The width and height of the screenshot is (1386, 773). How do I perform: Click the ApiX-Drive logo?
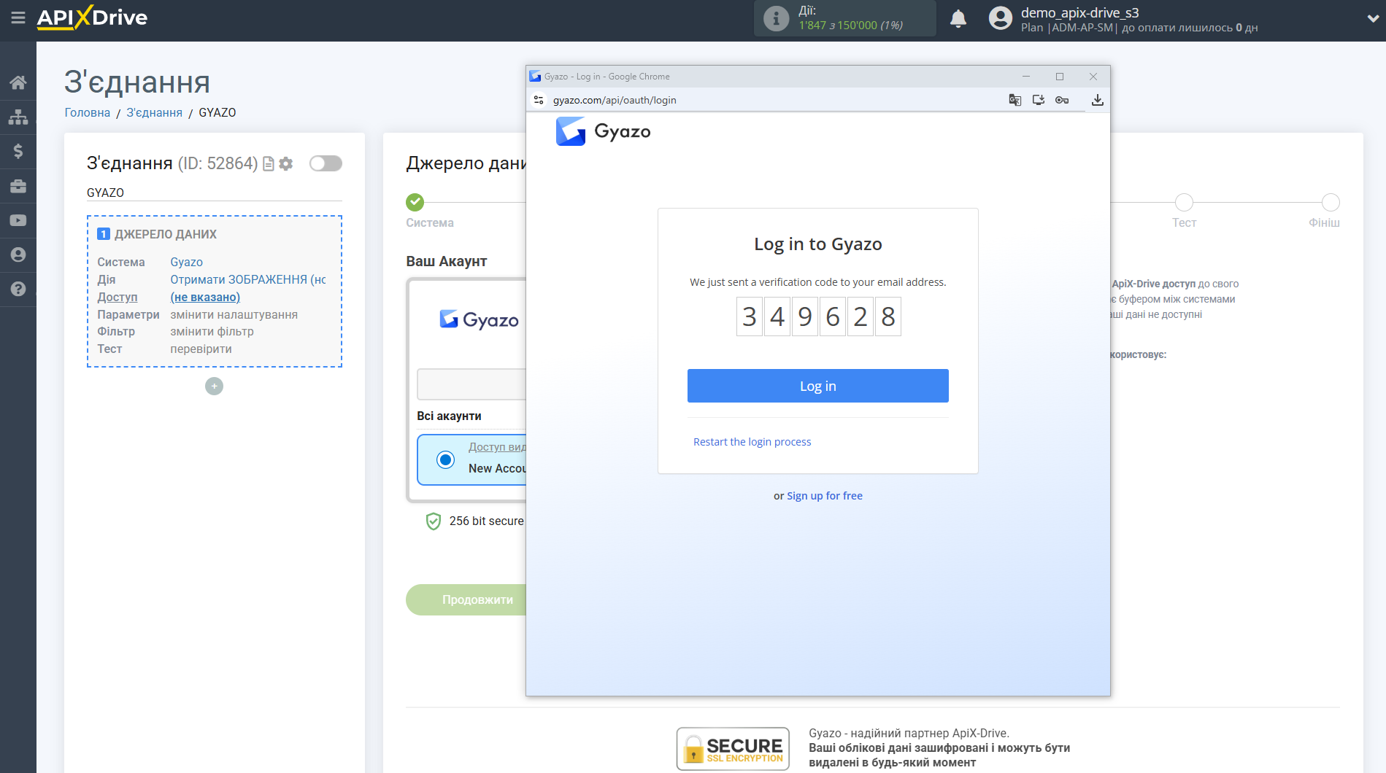pos(91,18)
